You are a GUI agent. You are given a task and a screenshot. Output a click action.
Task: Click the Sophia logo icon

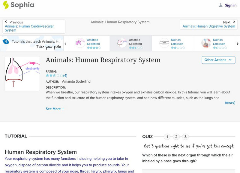click(x=6, y=5)
